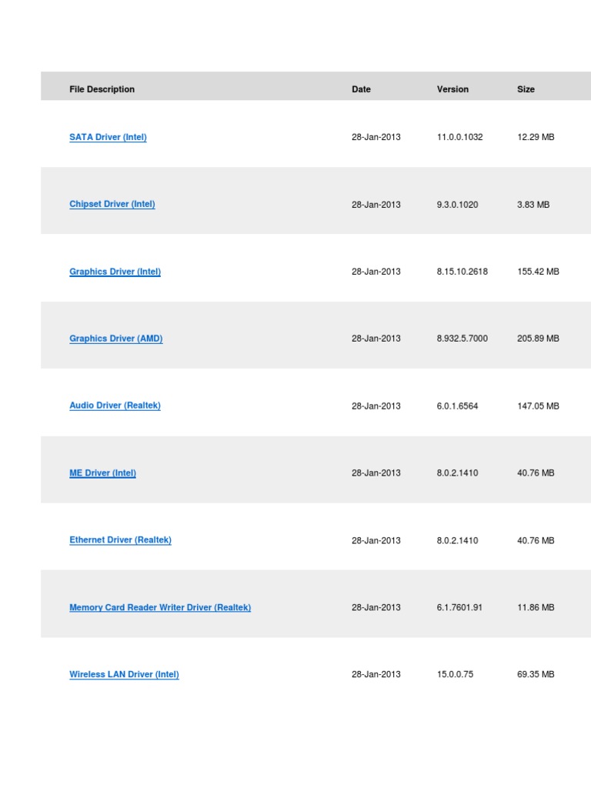Open Graphics Driver (Intel) download link
Screen dimensions: 591x788
(115, 272)
